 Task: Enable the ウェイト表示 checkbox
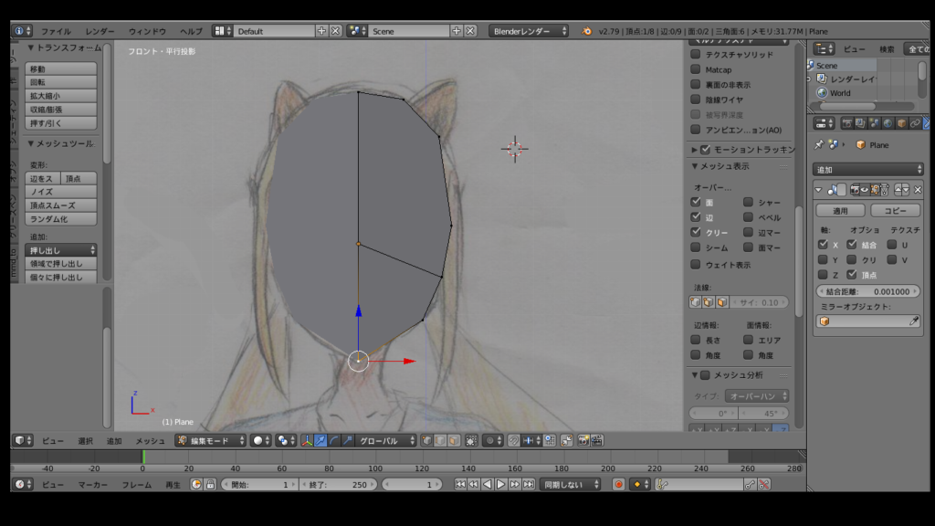tap(696, 265)
